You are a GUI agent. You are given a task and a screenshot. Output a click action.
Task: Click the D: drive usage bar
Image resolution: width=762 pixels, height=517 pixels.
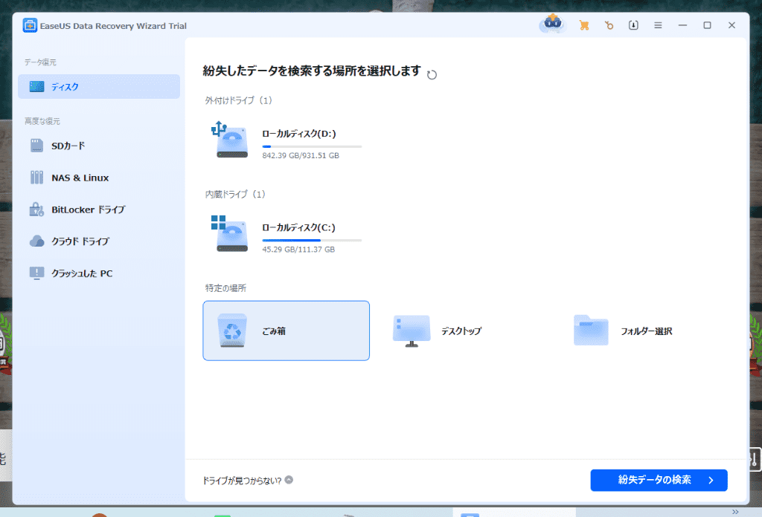click(x=312, y=146)
